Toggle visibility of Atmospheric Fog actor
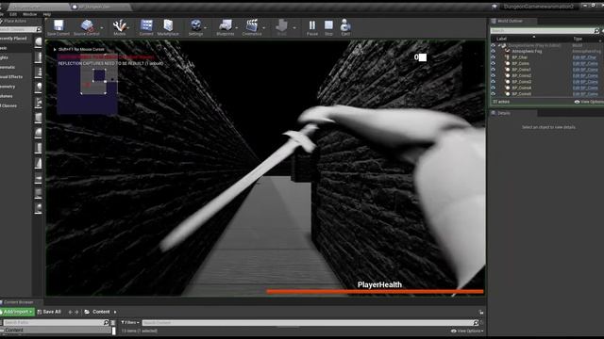The image size is (604, 339). coord(493,51)
